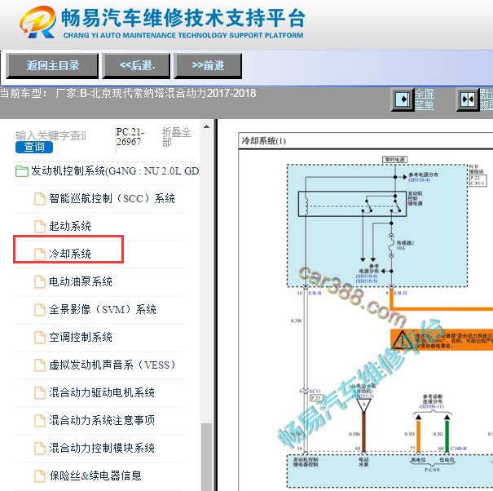Click document icon beside 全景影像

[x=40, y=309]
